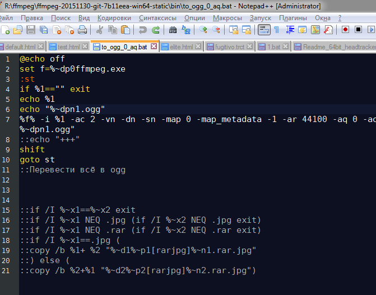Open the Запуск menu

coord(261,18)
